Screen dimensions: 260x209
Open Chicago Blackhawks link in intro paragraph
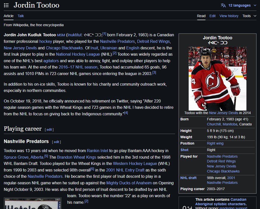coord(64,48)
